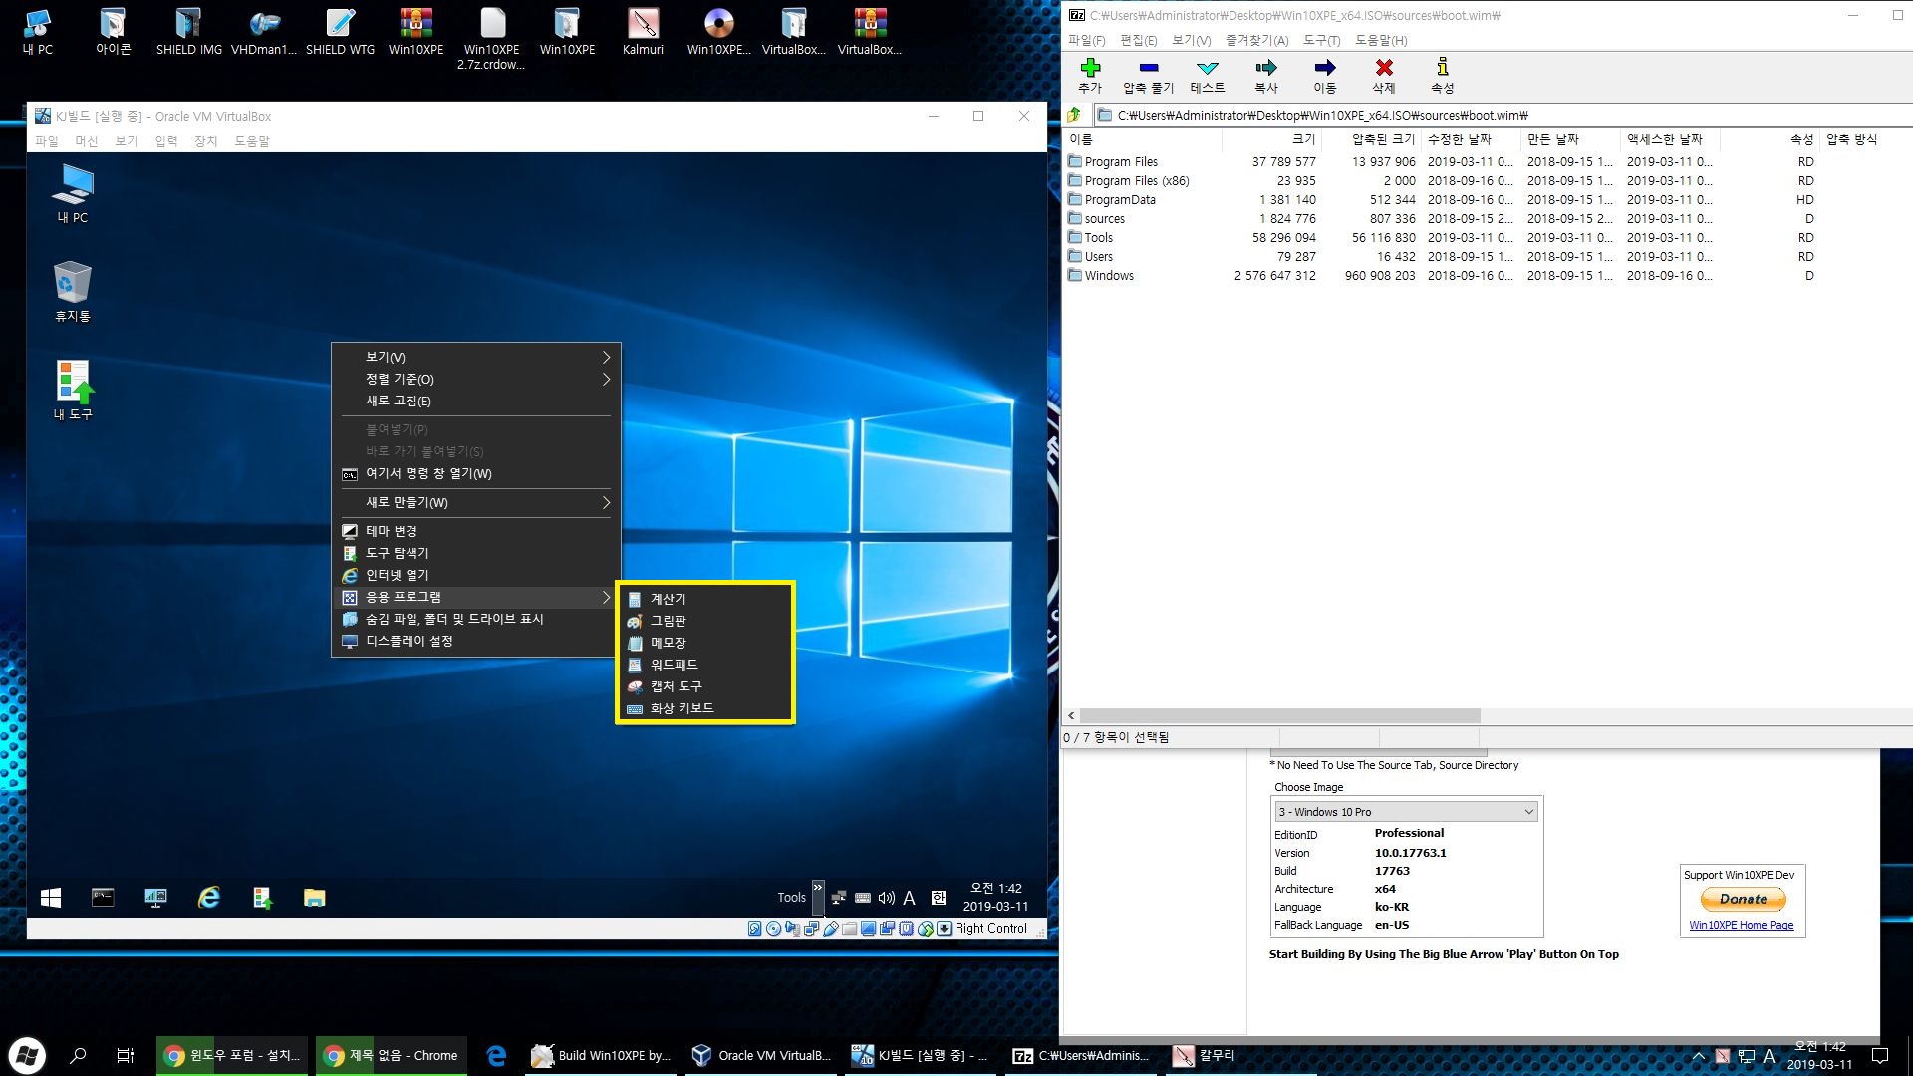
Task: Click the VM tray volume icon
Action: [x=886, y=898]
